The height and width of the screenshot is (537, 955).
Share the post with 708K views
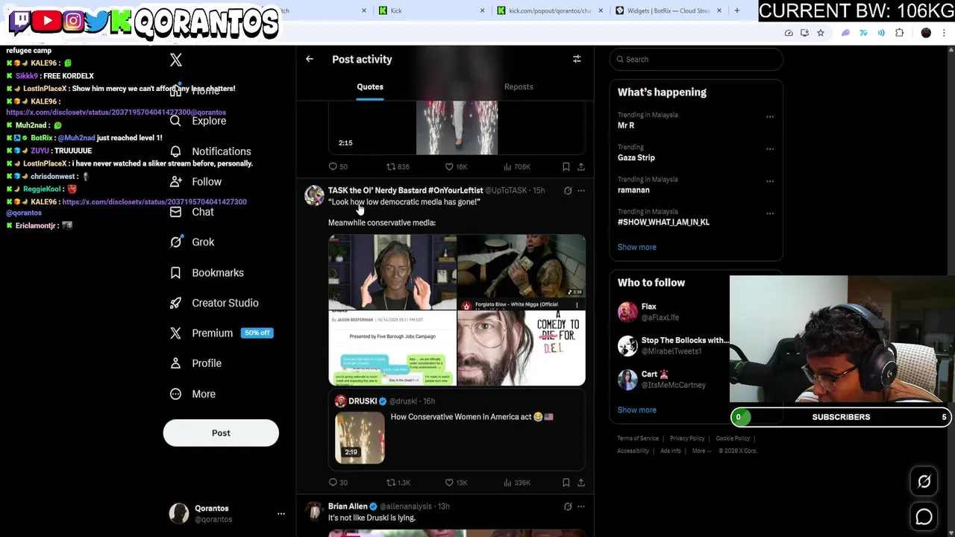pyautogui.click(x=581, y=167)
